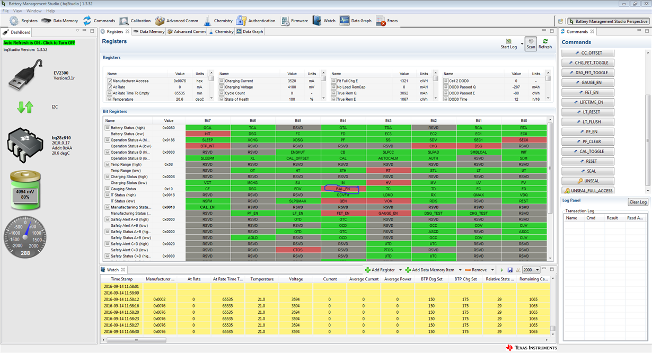Image resolution: width=652 pixels, height=353 pixels.
Task: Open the Window menu
Action: coord(34,11)
